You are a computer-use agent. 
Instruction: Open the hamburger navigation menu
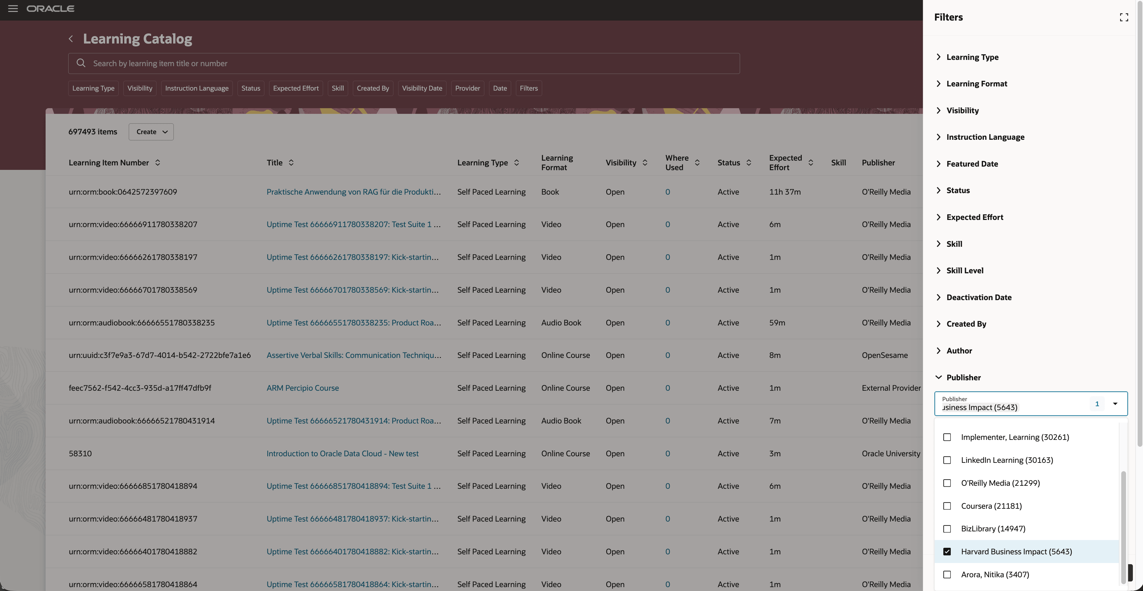coord(13,9)
